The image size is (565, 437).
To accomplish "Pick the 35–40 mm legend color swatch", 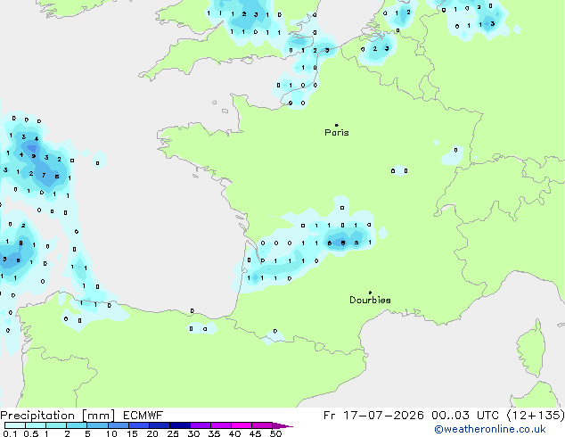I will coord(221,425).
